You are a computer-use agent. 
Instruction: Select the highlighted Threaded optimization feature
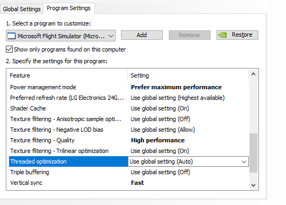tap(68, 161)
